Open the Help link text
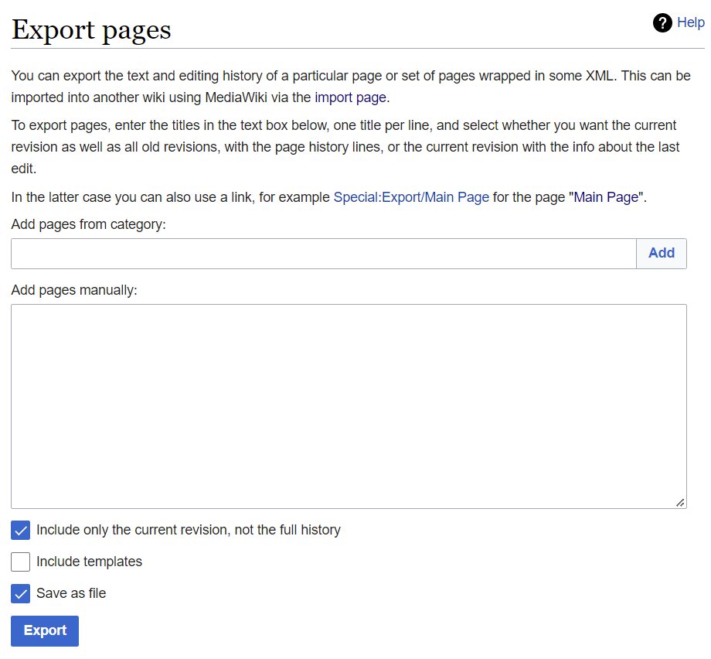711x659 pixels. click(x=690, y=23)
